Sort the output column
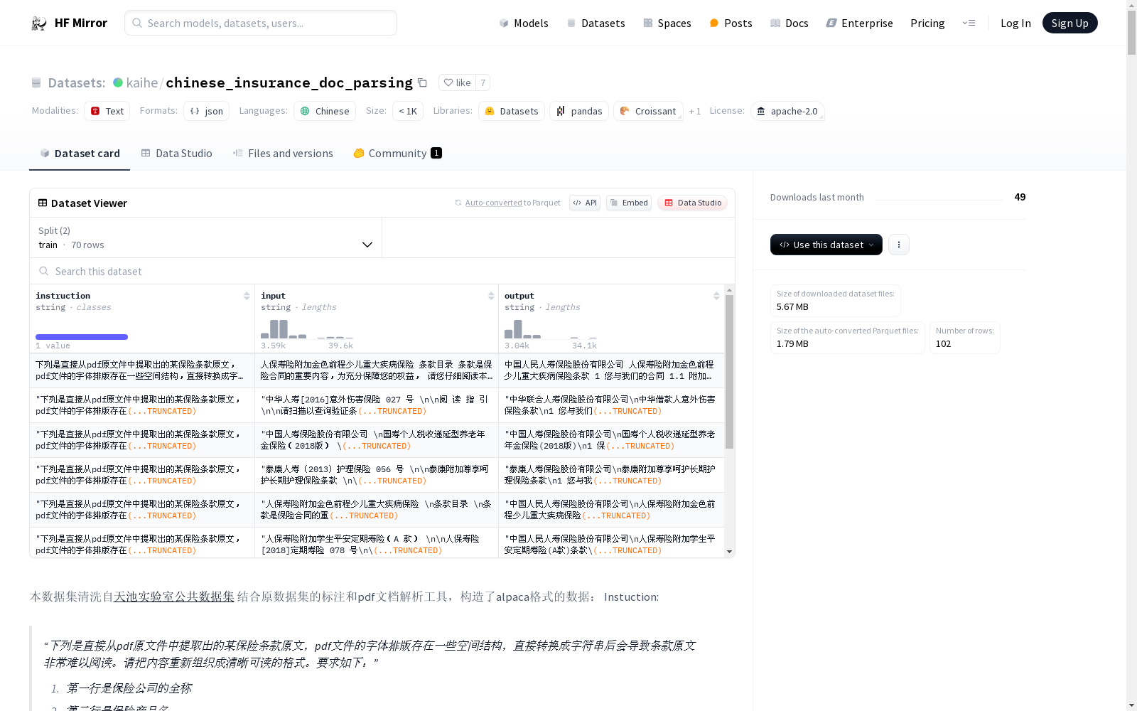1137x711 pixels. click(716, 296)
